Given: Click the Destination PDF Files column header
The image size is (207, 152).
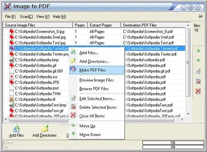Looking at the screenshot, I should pyautogui.click(x=153, y=25).
